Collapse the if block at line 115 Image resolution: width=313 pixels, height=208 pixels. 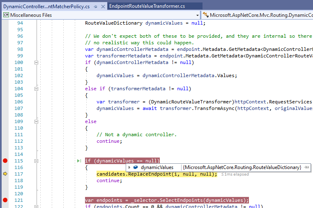pyautogui.click(x=36, y=161)
